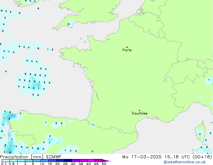Select the dot marker above Dourbies
Viewport: 213px width, 165px height.
pyautogui.click(x=139, y=110)
